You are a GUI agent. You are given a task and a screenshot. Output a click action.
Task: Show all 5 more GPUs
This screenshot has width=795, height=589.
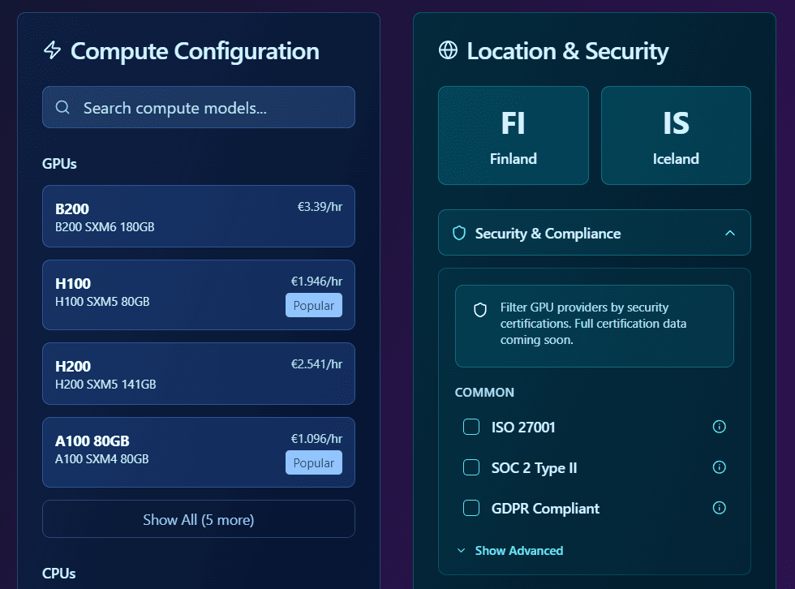[198, 519]
